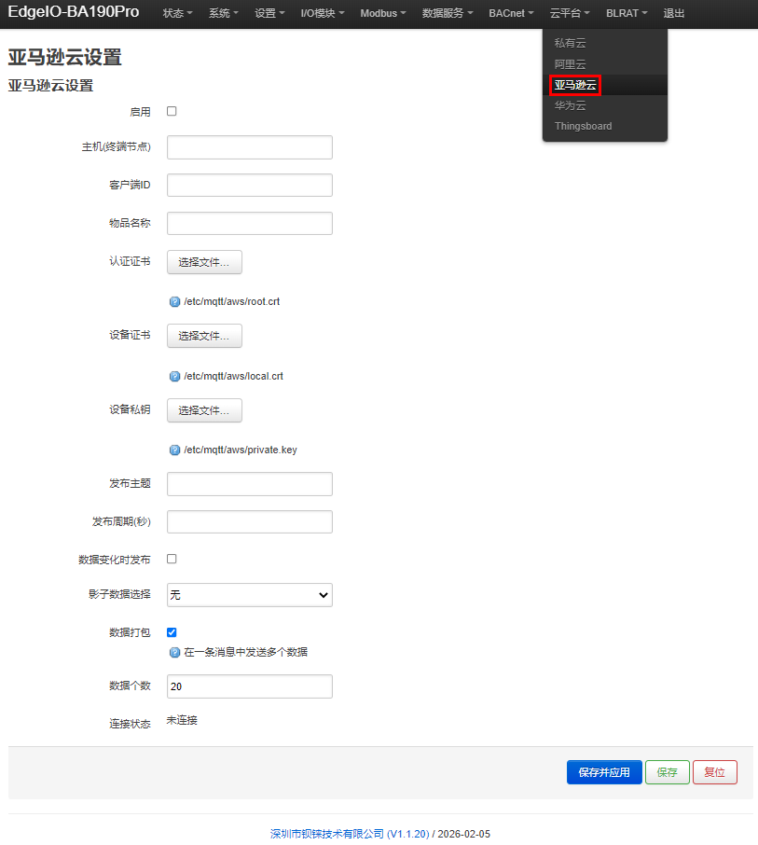
Task: Click the 发布周期(秒) input field
Action: pos(250,521)
